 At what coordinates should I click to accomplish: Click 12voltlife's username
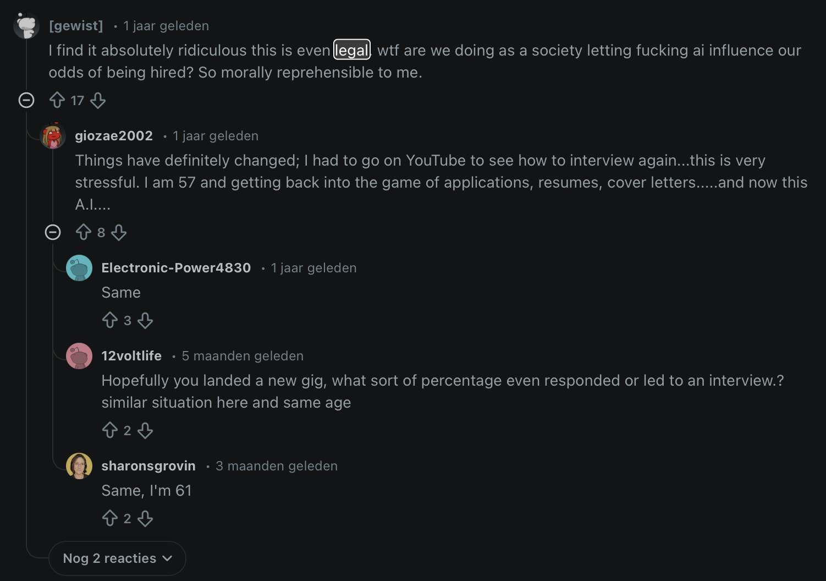(131, 356)
